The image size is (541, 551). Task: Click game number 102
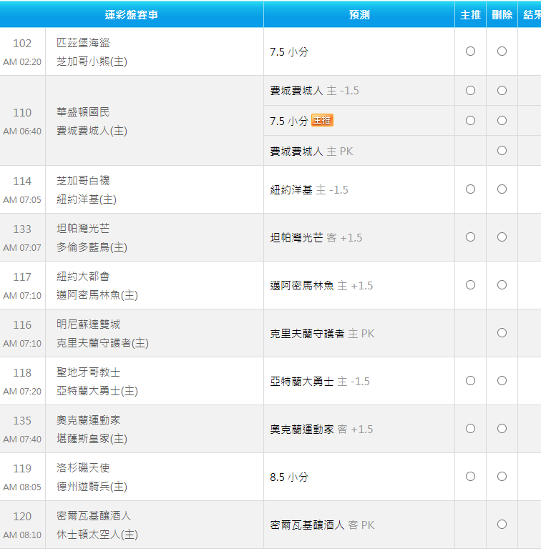pyautogui.click(x=22, y=43)
